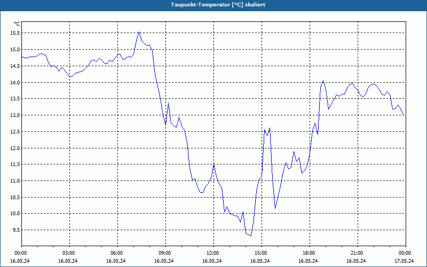Image resolution: width=427 pixels, height=267 pixels.
Task: Pick the 16.05.24 date under 15:00
Action: click(260, 261)
